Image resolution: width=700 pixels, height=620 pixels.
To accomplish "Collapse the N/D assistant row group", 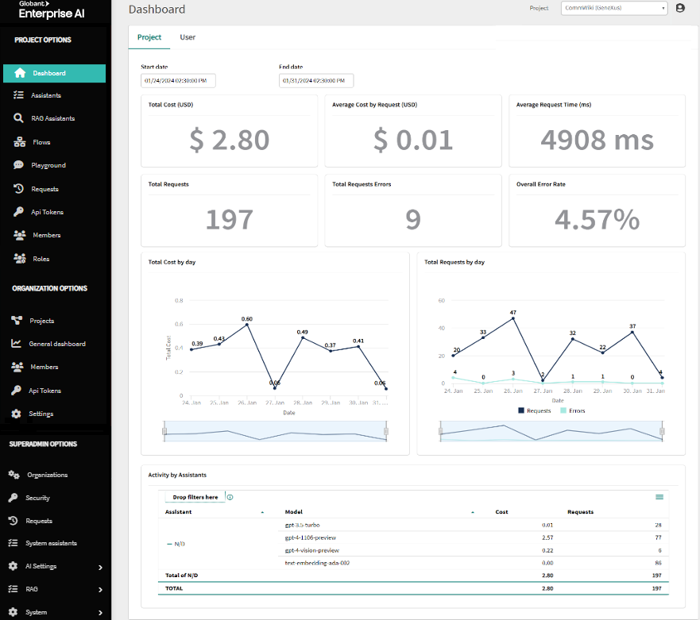I will [169, 543].
